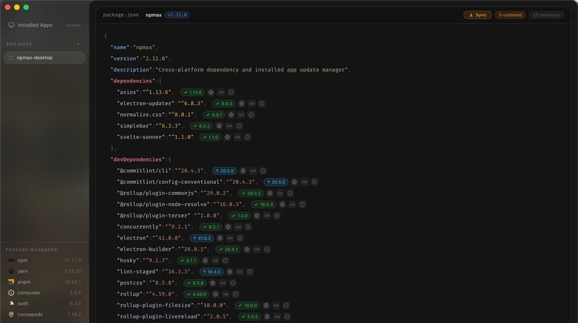The width and height of the screenshot is (578, 323).
Task: Open globe link for electron-updater
Action: point(242,104)
